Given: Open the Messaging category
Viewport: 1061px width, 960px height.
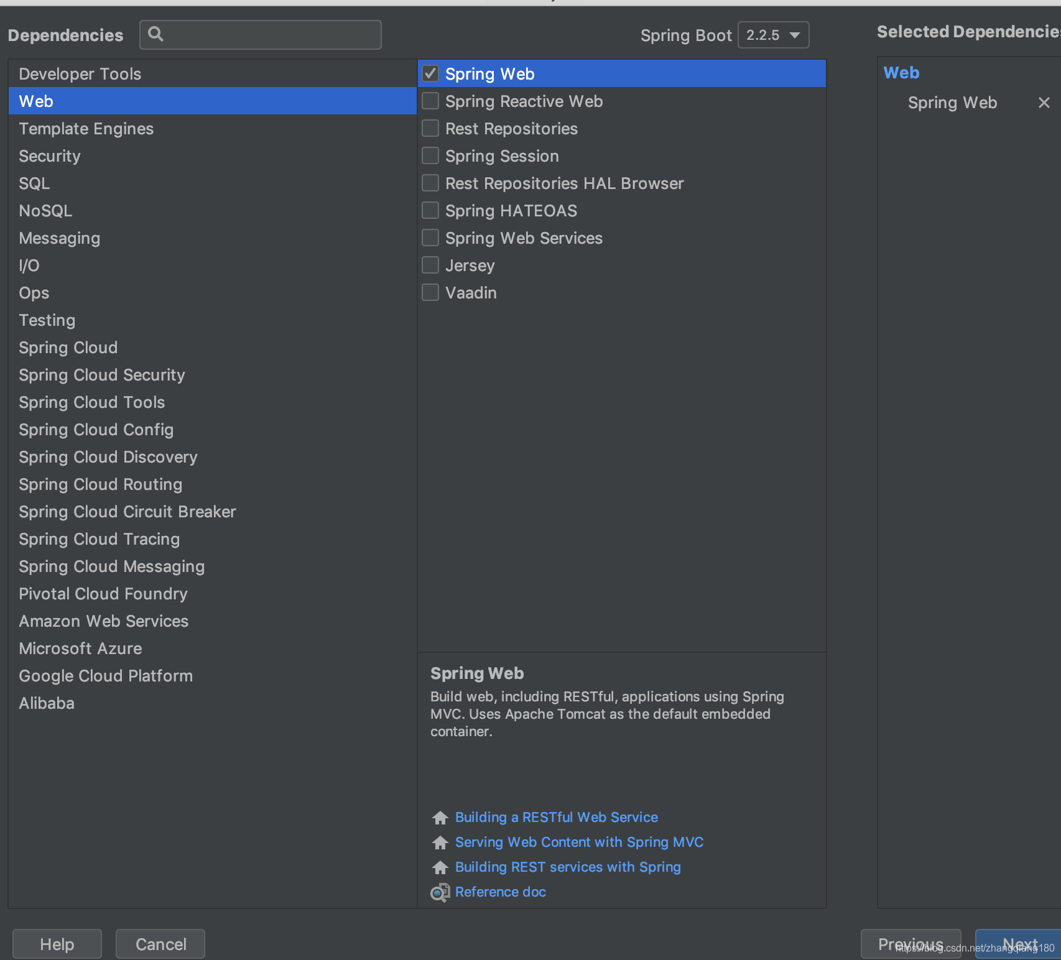Looking at the screenshot, I should (x=212, y=238).
